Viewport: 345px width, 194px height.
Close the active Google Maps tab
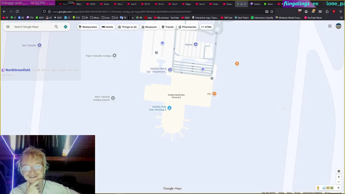(x=245, y=4)
